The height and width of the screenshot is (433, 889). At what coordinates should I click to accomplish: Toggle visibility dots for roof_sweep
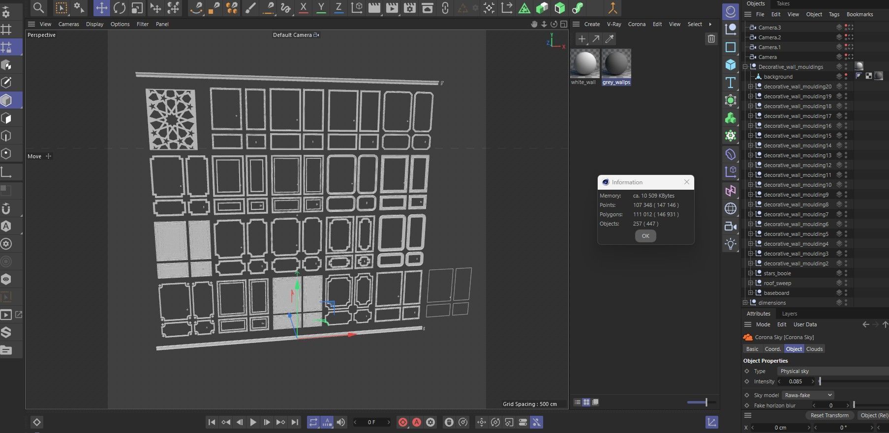(x=846, y=283)
